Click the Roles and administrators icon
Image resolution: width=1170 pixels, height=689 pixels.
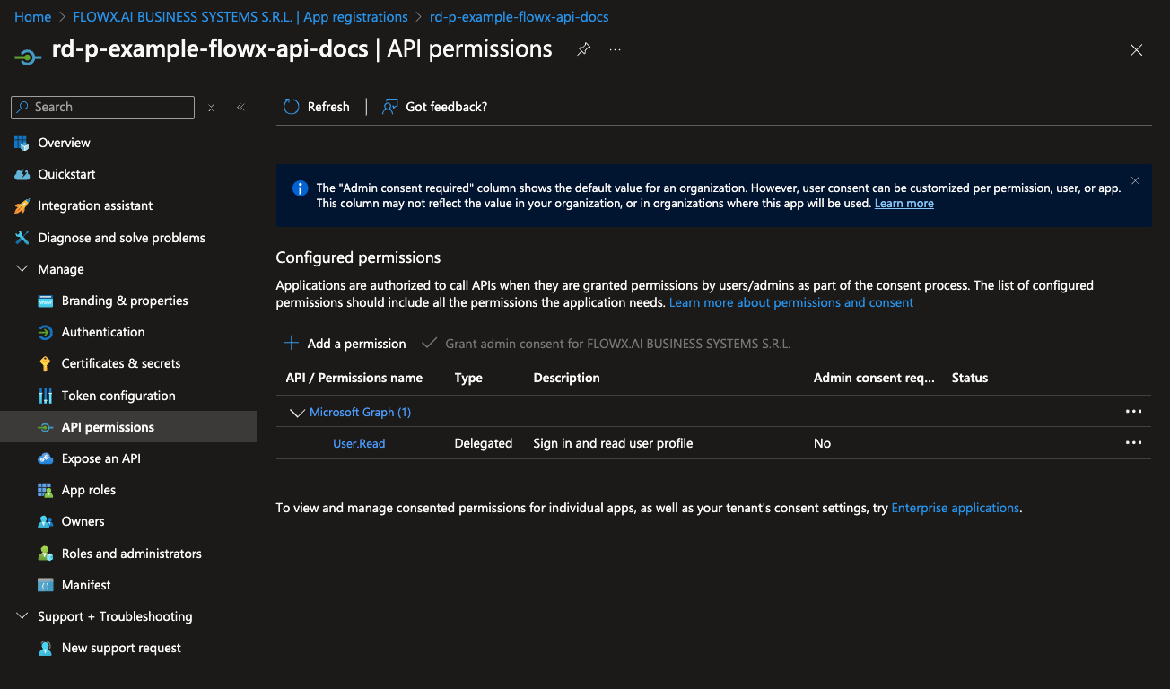click(45, 554)
